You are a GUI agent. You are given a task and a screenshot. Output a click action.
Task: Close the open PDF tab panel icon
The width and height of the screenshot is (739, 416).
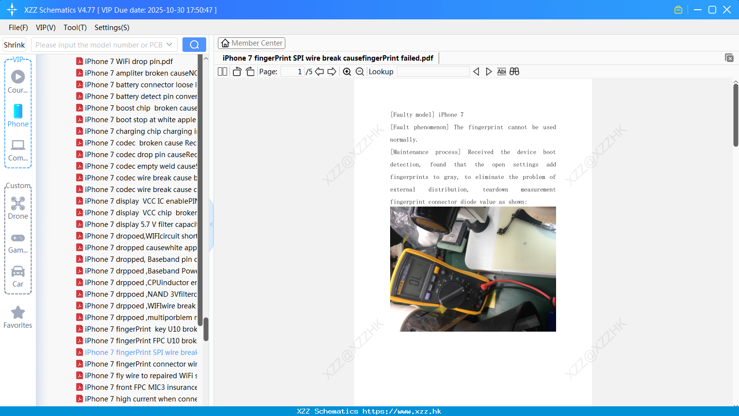click(x=729, y=58)
